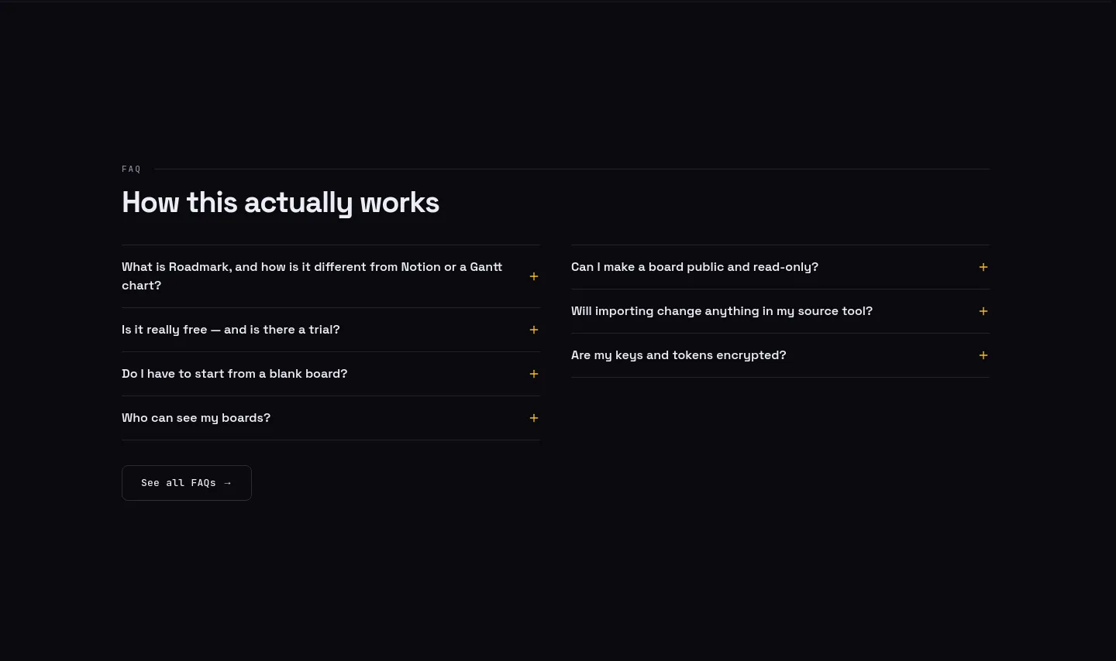Click plus icon beside source tool importing question
The image size is (1116, 661).
pos(983,311)
